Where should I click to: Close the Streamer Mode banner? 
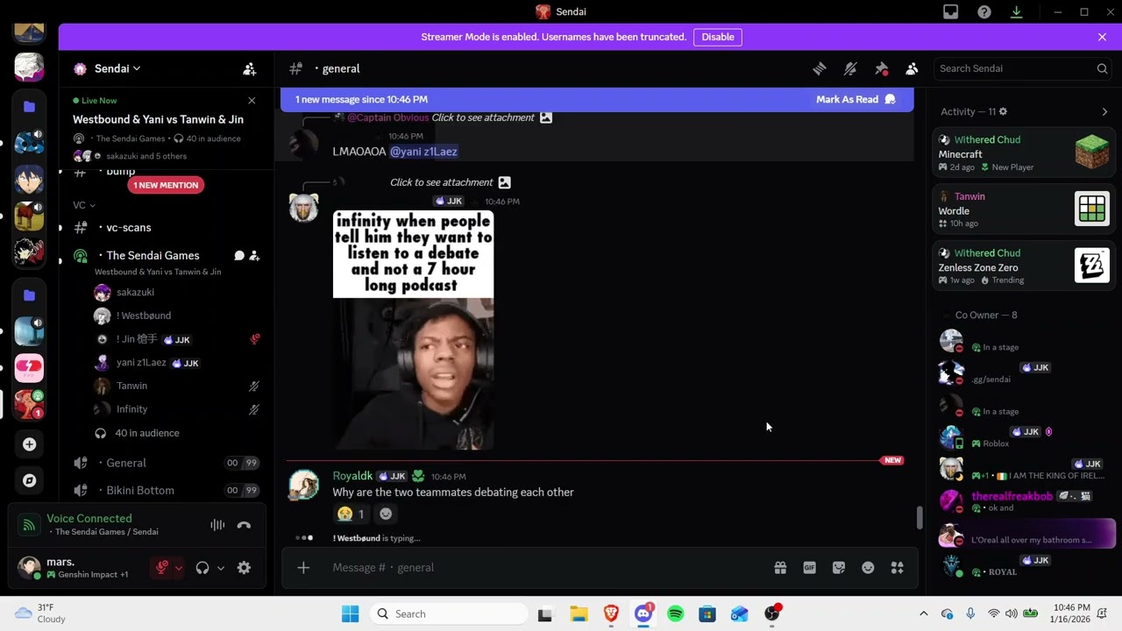(x=1102, y=37)
